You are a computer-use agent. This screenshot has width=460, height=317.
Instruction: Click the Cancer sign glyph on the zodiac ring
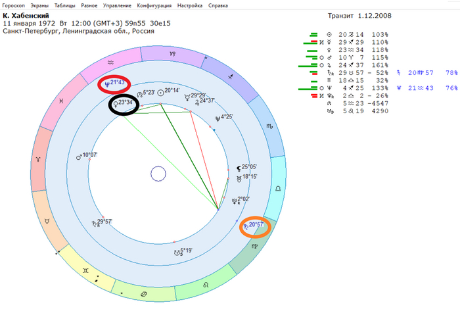(144, 295)
